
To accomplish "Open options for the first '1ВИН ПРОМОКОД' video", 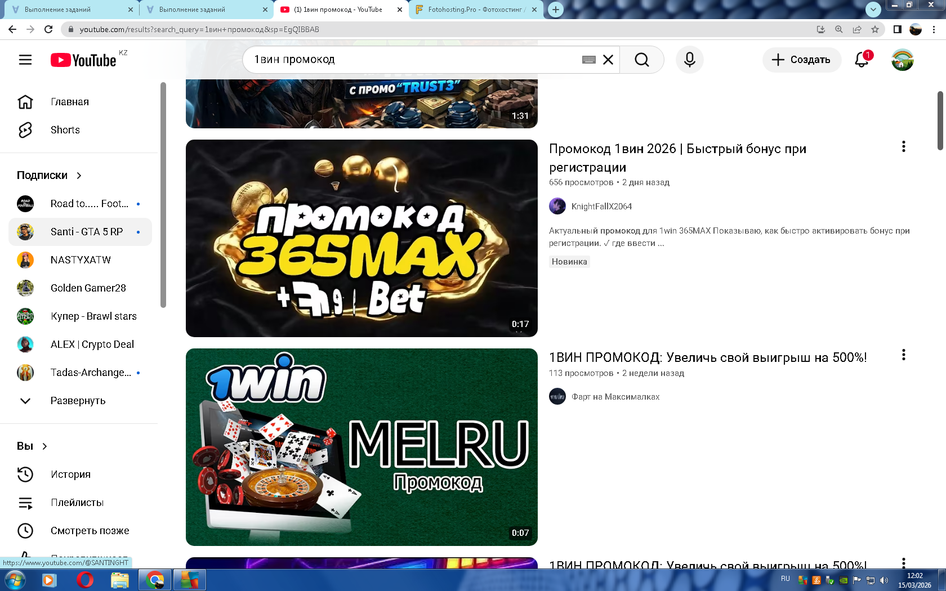I will click(904, 355).
